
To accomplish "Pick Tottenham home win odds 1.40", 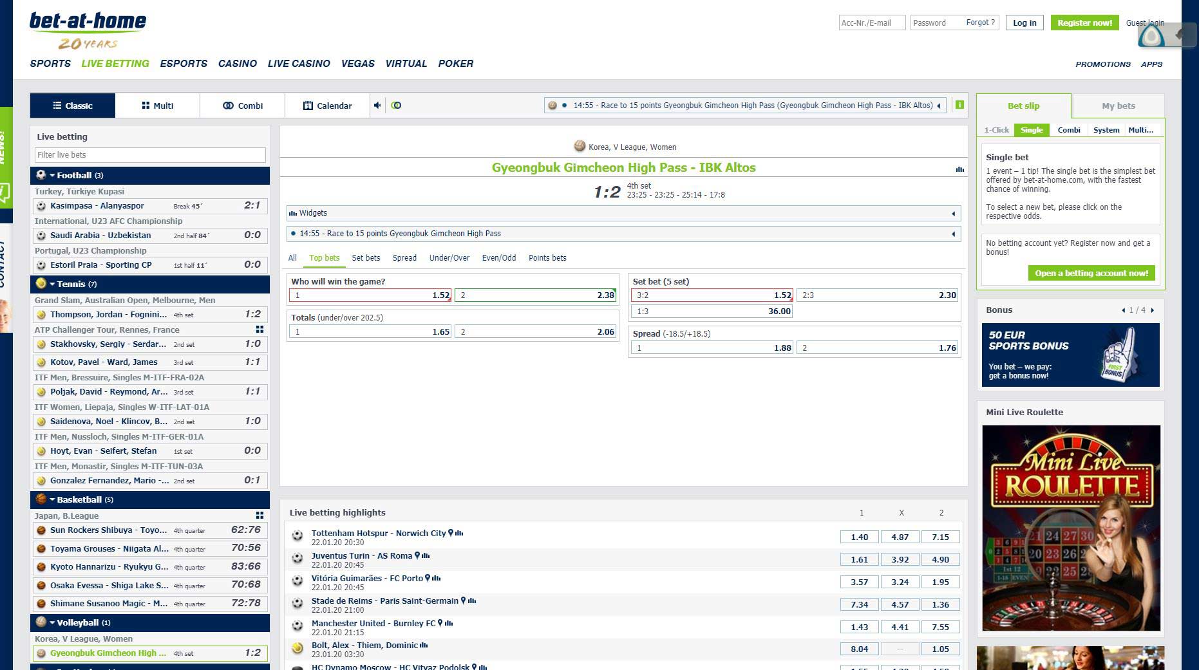I will click(859, 537).
